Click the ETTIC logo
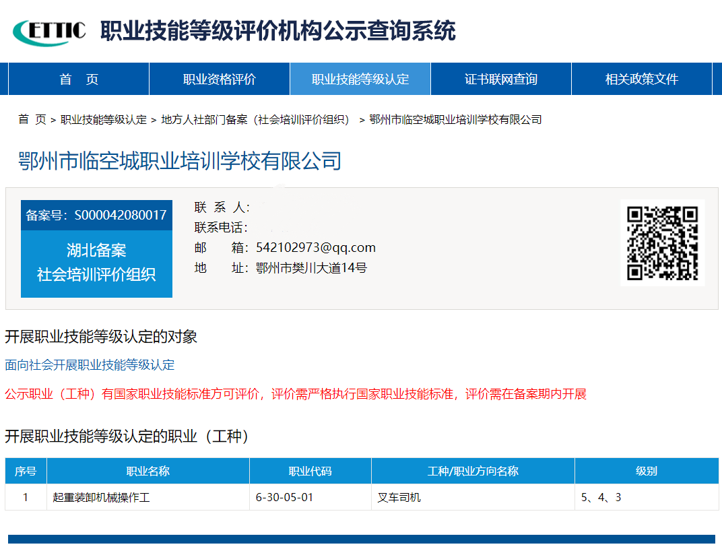Image resolution: width=722 pixels, height=555 pixels. pos(50,31)
